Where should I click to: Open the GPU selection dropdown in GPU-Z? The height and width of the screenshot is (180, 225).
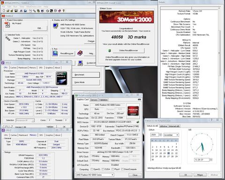coord(95,175)
